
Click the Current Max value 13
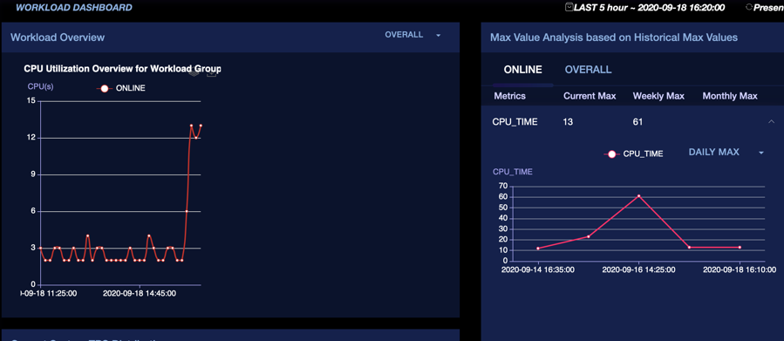pos(568,122)
